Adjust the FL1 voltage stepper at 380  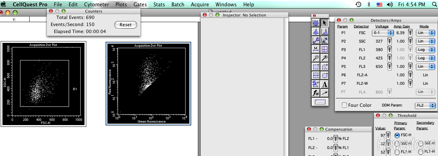point(389,50)
